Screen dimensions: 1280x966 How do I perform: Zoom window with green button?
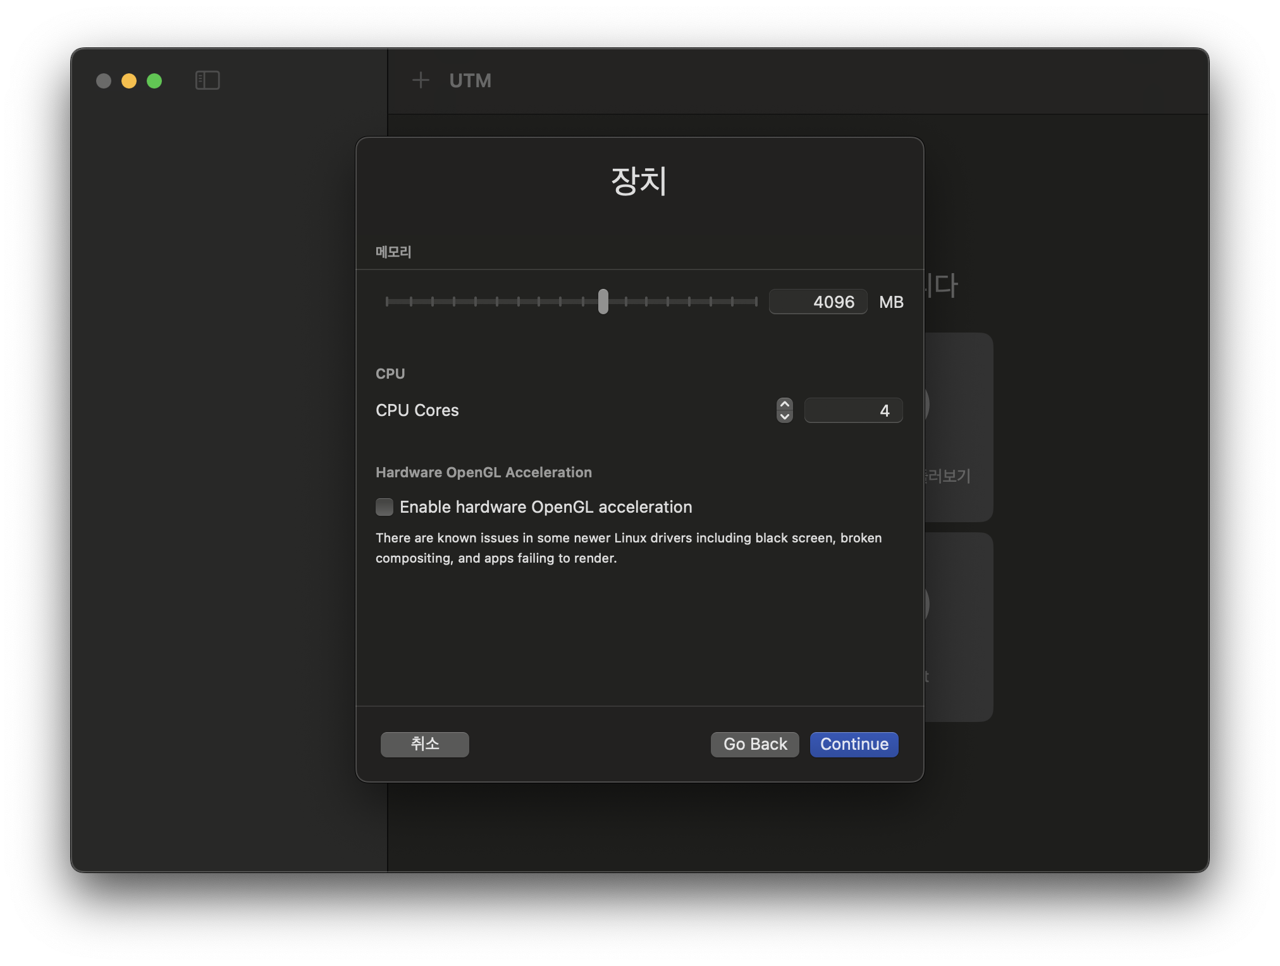pos(154,81)
